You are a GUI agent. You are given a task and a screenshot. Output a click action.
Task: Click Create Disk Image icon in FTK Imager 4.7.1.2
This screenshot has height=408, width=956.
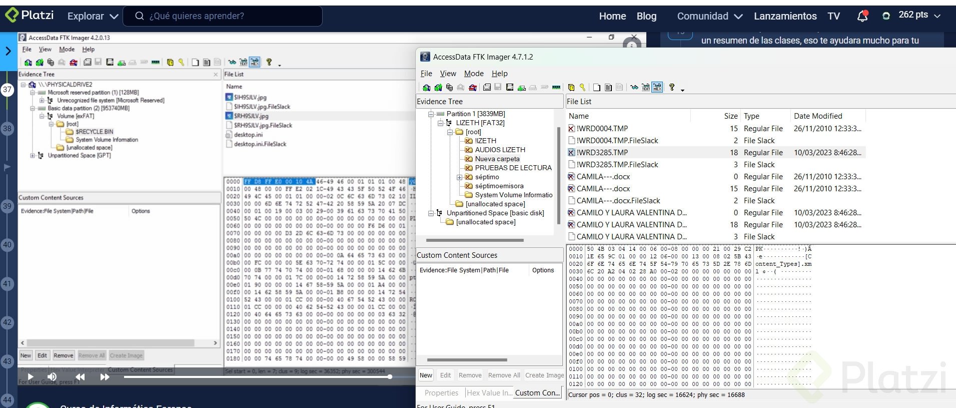487,87
